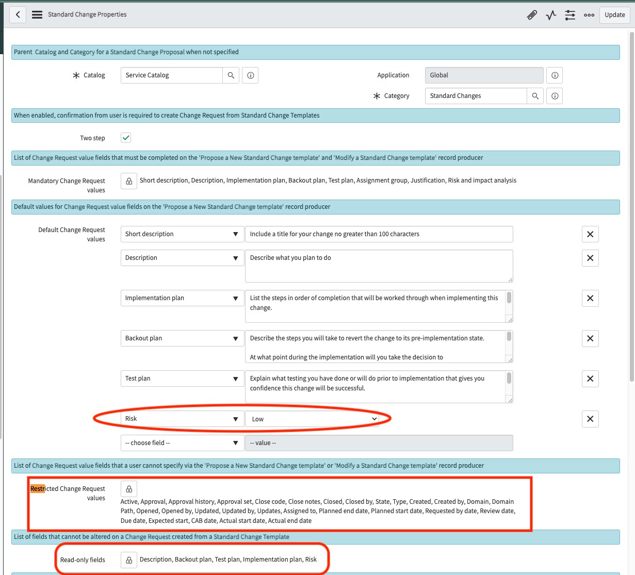Open the '-- choose field --' dropdown
635x575 pixels.
pos(182,442)
